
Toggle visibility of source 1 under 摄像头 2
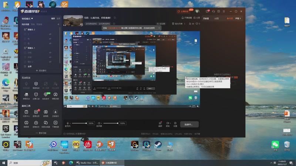click(x=50, y=34)
